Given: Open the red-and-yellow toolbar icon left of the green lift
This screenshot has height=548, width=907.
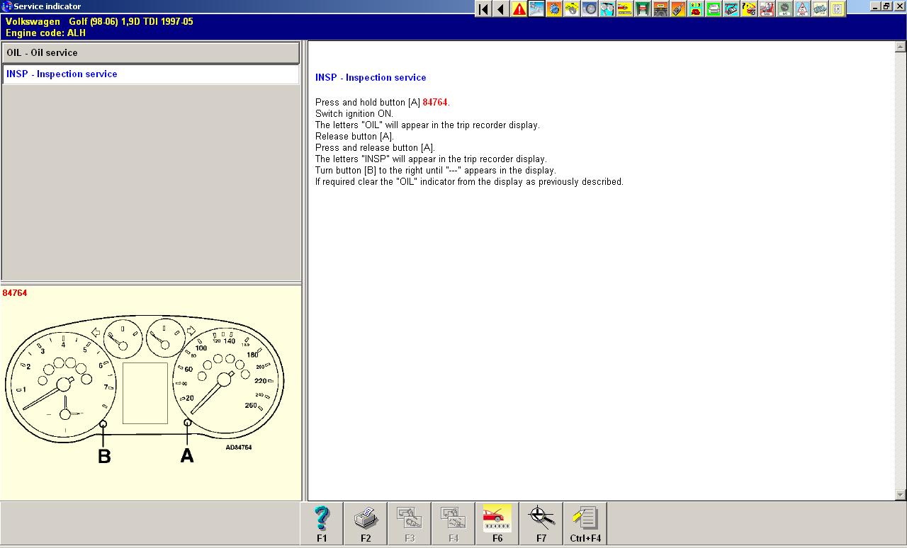Looking at the screenshot, I should (625, 9).
